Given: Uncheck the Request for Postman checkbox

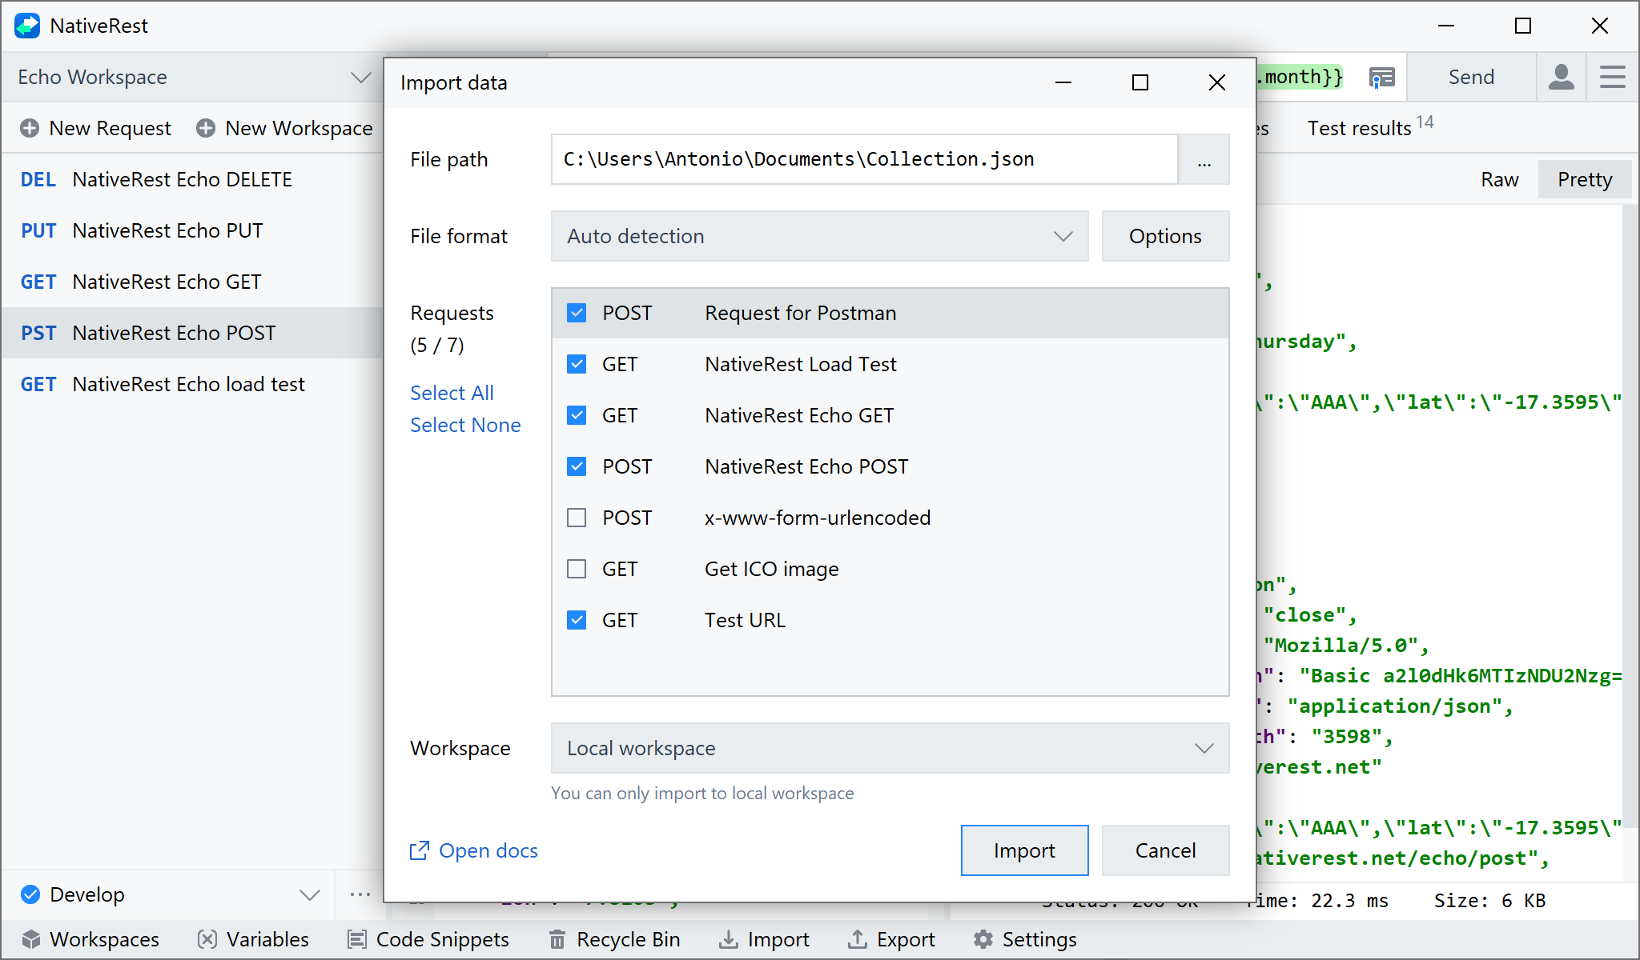Looking at the screenshot, I should (x=577, y=313).
